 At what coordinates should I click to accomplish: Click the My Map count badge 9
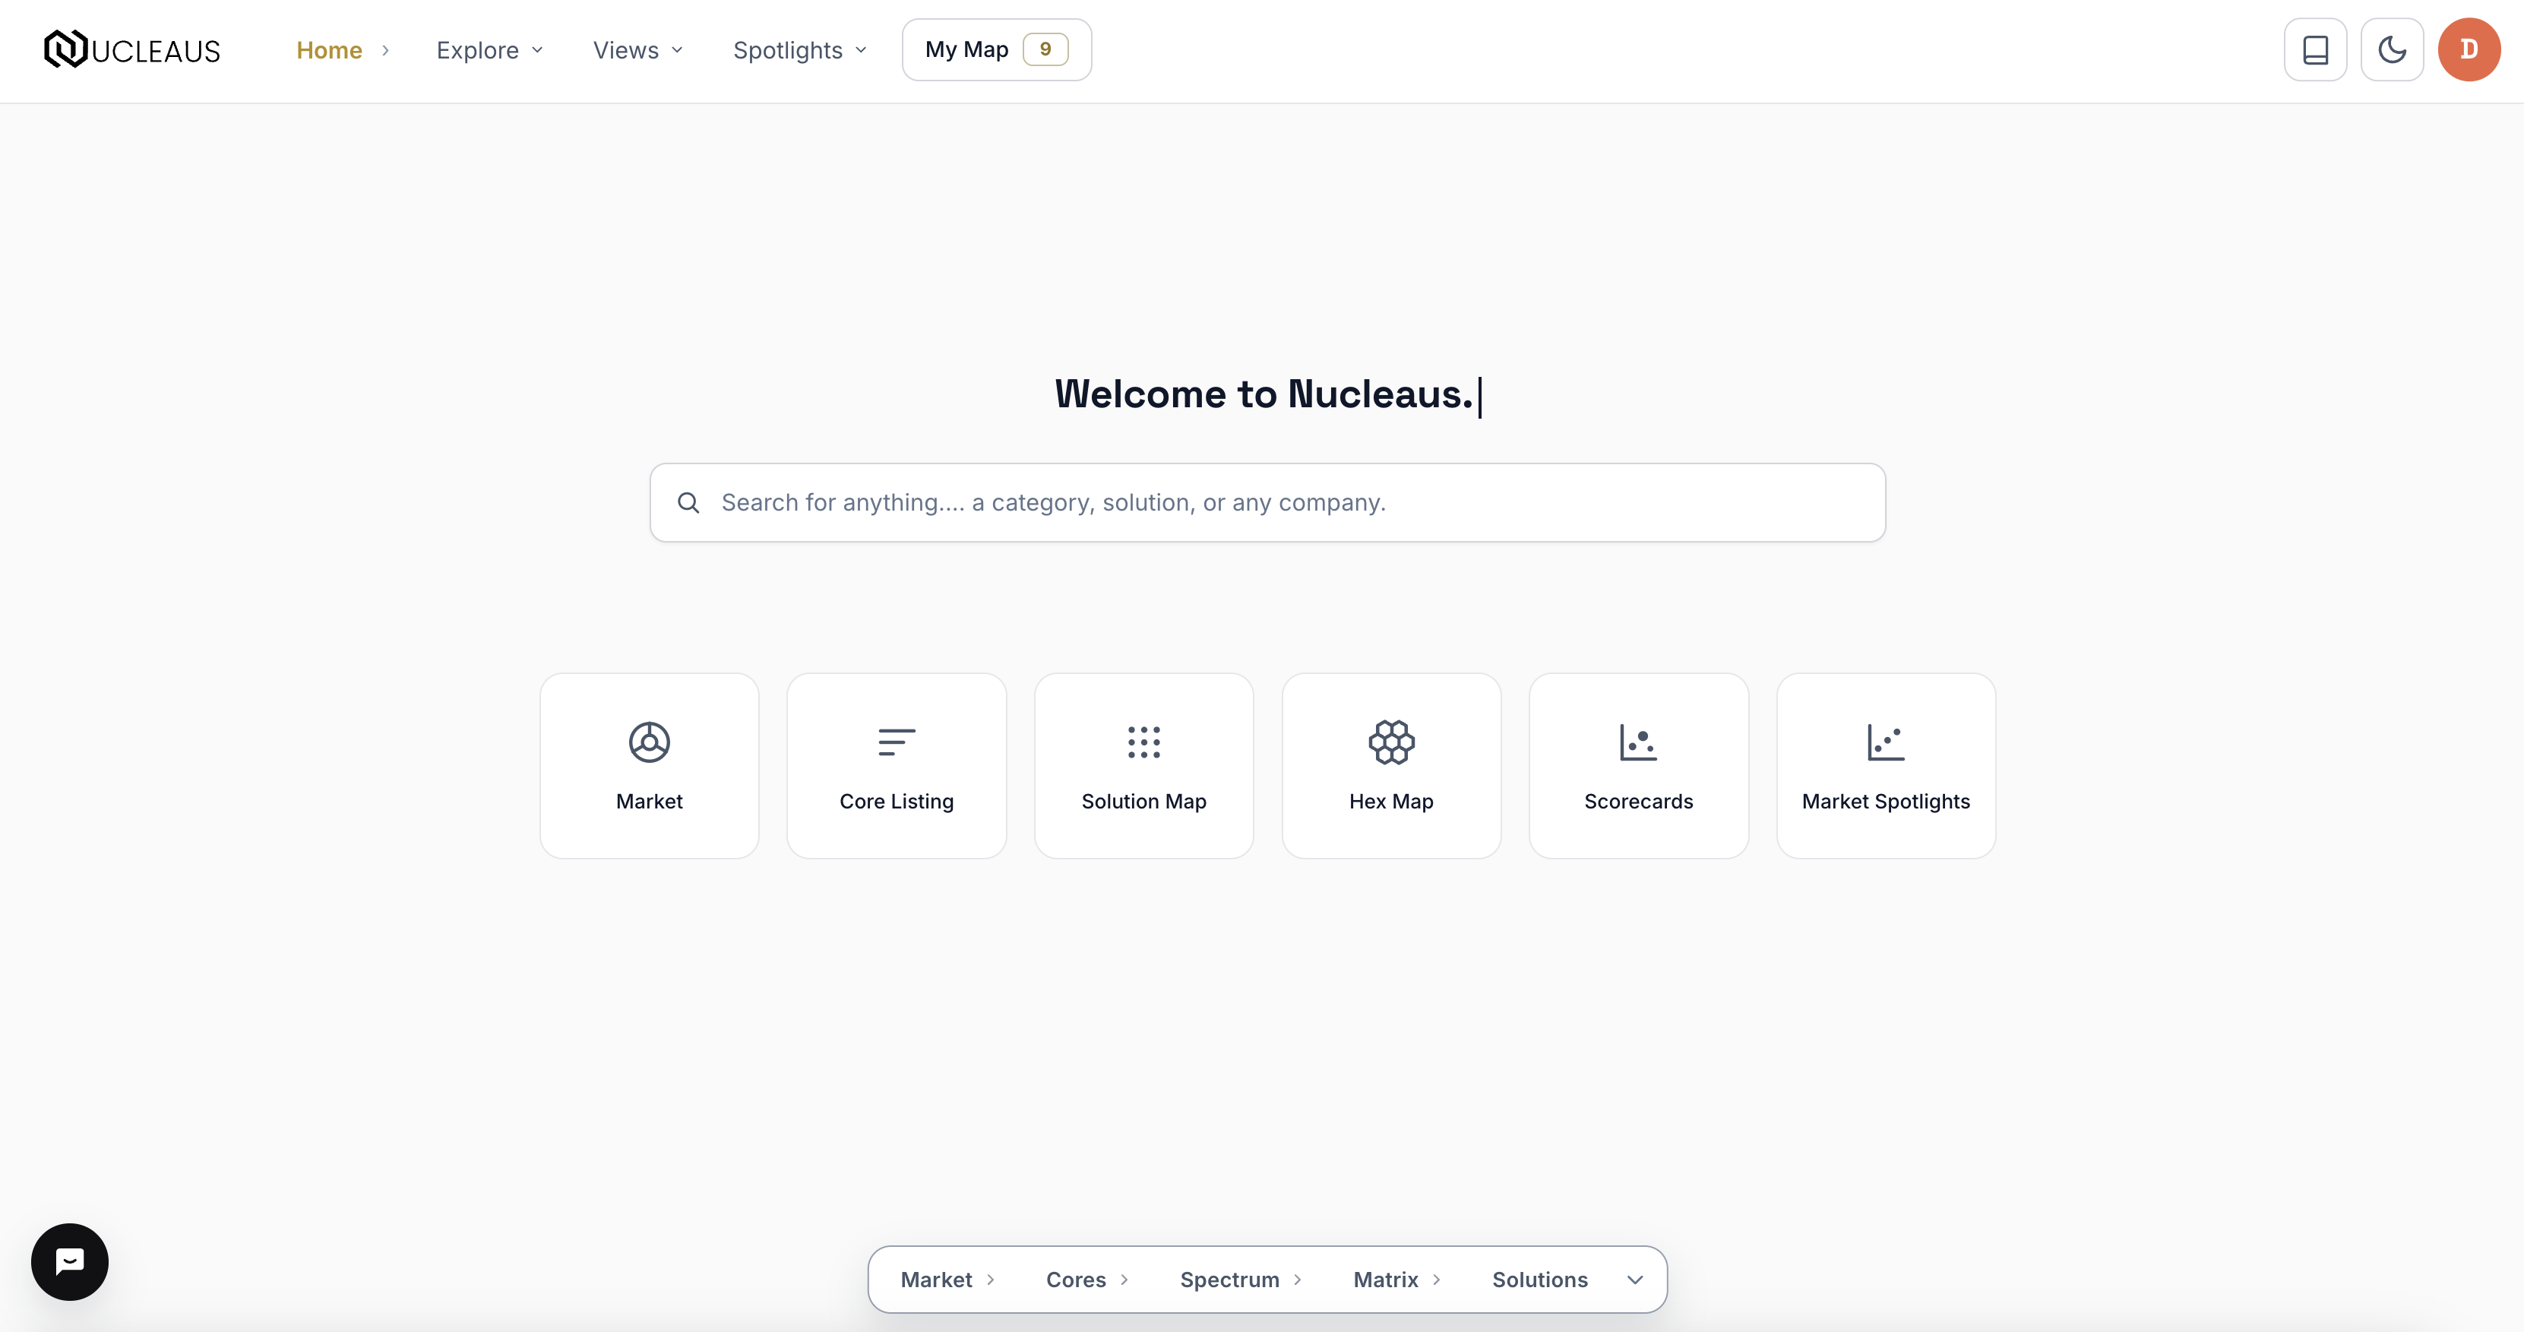[x=1045, y=49]
